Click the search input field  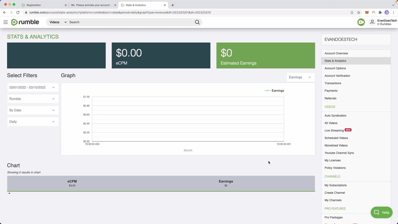(131, 22)
